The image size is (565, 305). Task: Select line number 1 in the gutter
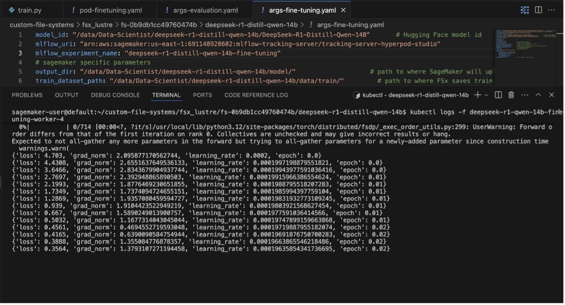(20, 35)
